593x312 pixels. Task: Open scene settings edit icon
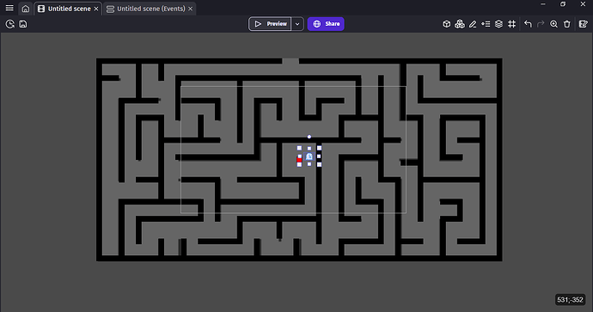pos(584,24)
